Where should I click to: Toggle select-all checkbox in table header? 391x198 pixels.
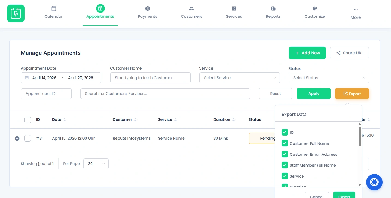(28, 120)
